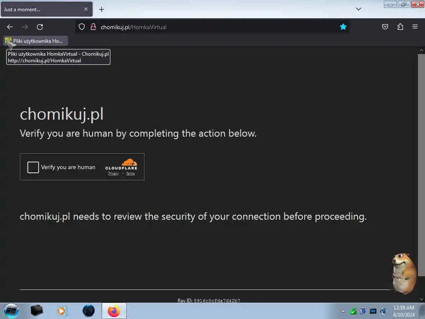Open the tracking protection shield icon

click(x=82, y=27)
